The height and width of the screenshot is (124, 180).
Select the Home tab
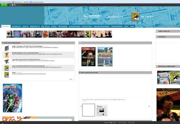point(6,26)
